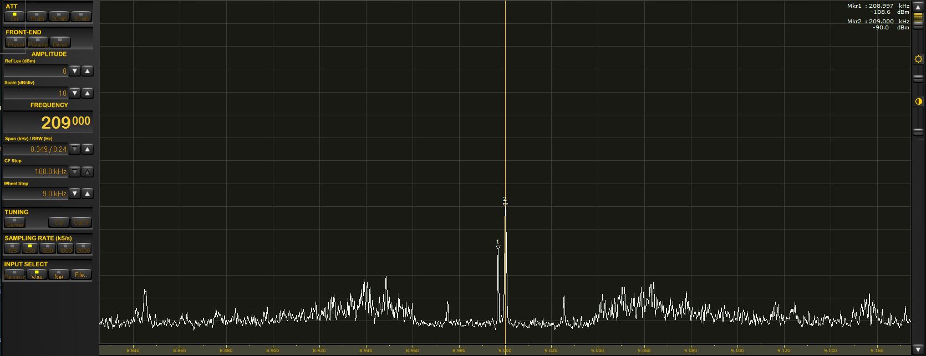Click marker 1 triangle on the spectrum

click(x=498, y=248)
